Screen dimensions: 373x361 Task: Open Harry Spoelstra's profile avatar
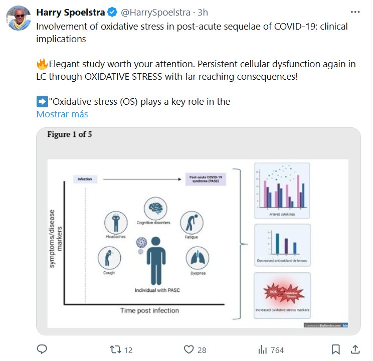(x=19, y=19)
